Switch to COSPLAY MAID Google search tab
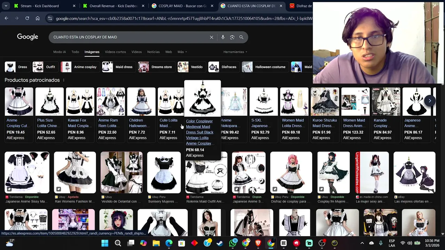 click(x=183, y=6)
